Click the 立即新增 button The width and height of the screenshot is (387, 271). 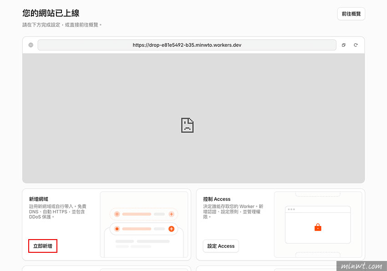43,246
